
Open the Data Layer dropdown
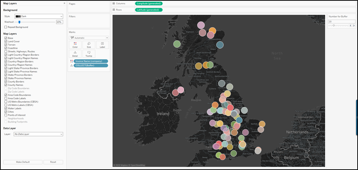(38, 134)
